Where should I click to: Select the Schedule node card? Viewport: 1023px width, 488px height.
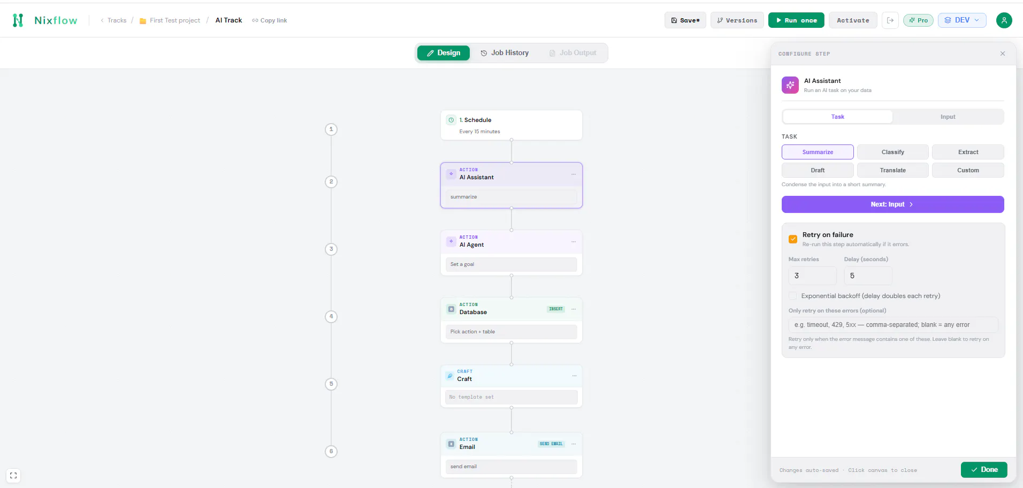pos(511,125)
